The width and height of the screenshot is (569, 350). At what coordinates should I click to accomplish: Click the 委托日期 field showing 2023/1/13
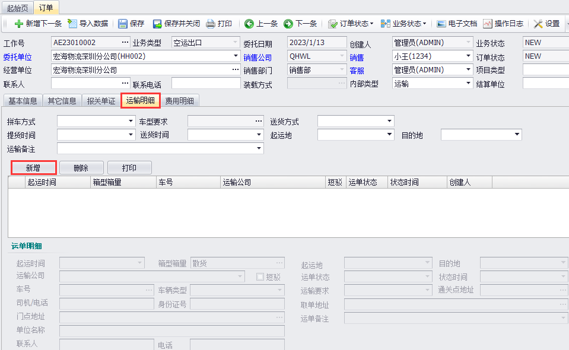coord(317,43)
